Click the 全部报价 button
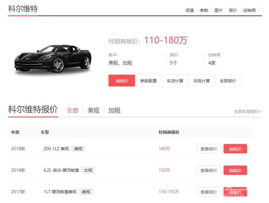269x203 pixels. tap(228, 81)
